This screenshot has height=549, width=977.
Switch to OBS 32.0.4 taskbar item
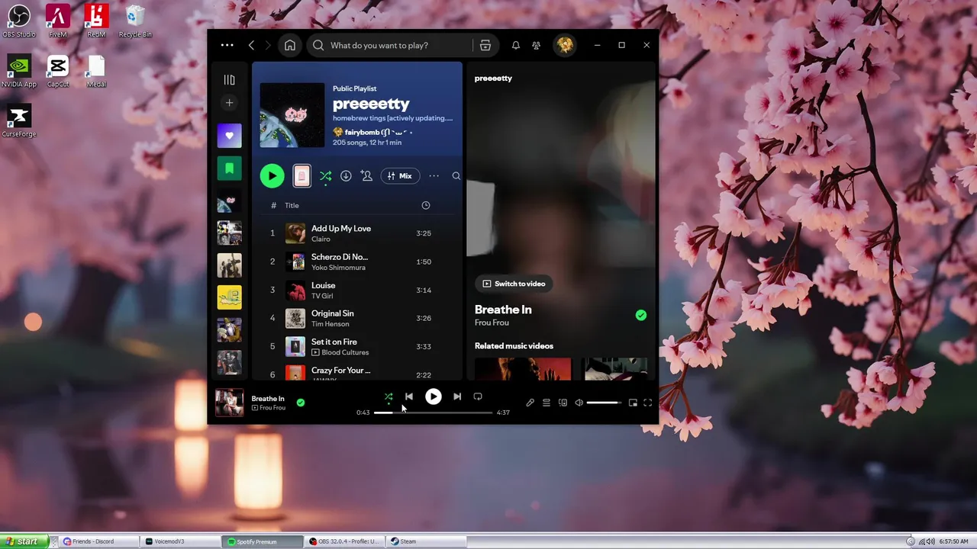(x=345, y=541)
